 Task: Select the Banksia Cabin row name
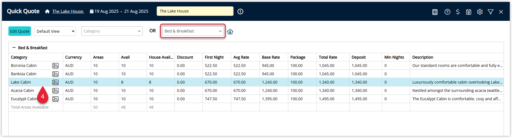pyautogui.click(x=24, y=74)
